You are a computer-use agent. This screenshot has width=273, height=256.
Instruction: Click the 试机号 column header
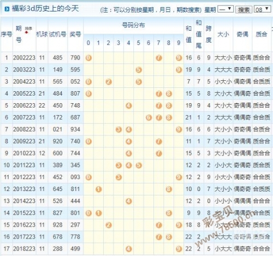pyautogui.click(x=57, y=34)
